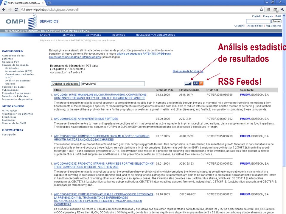Open the wrench settings menu
This screenshot has height=214, width=286.
[x=282, y=10]
